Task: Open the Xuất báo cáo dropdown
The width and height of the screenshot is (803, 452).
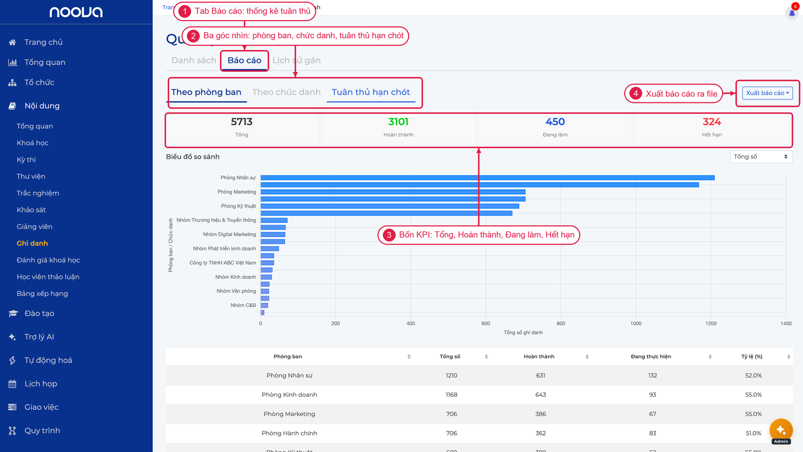Action: [767, 93]
